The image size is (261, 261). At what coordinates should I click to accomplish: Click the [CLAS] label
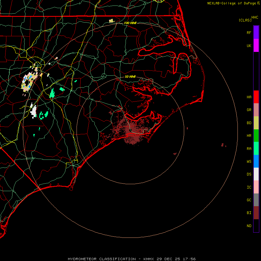(x=245, y=20)
